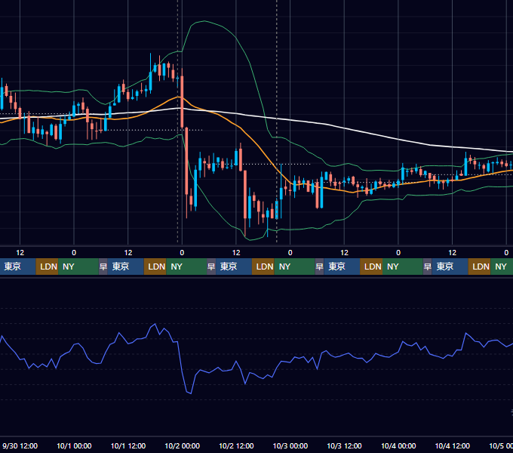This screenshot has height=453, width=513.
Task: Click the 10/1 12:00 date axis label
Action: tap(128, 445)
